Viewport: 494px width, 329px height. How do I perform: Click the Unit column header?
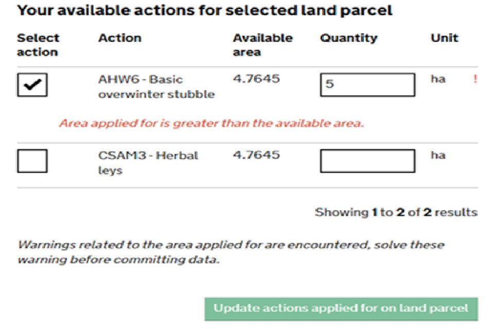444,38
